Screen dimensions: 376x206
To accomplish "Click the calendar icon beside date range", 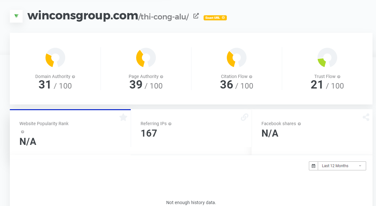I will coord(313,166).
